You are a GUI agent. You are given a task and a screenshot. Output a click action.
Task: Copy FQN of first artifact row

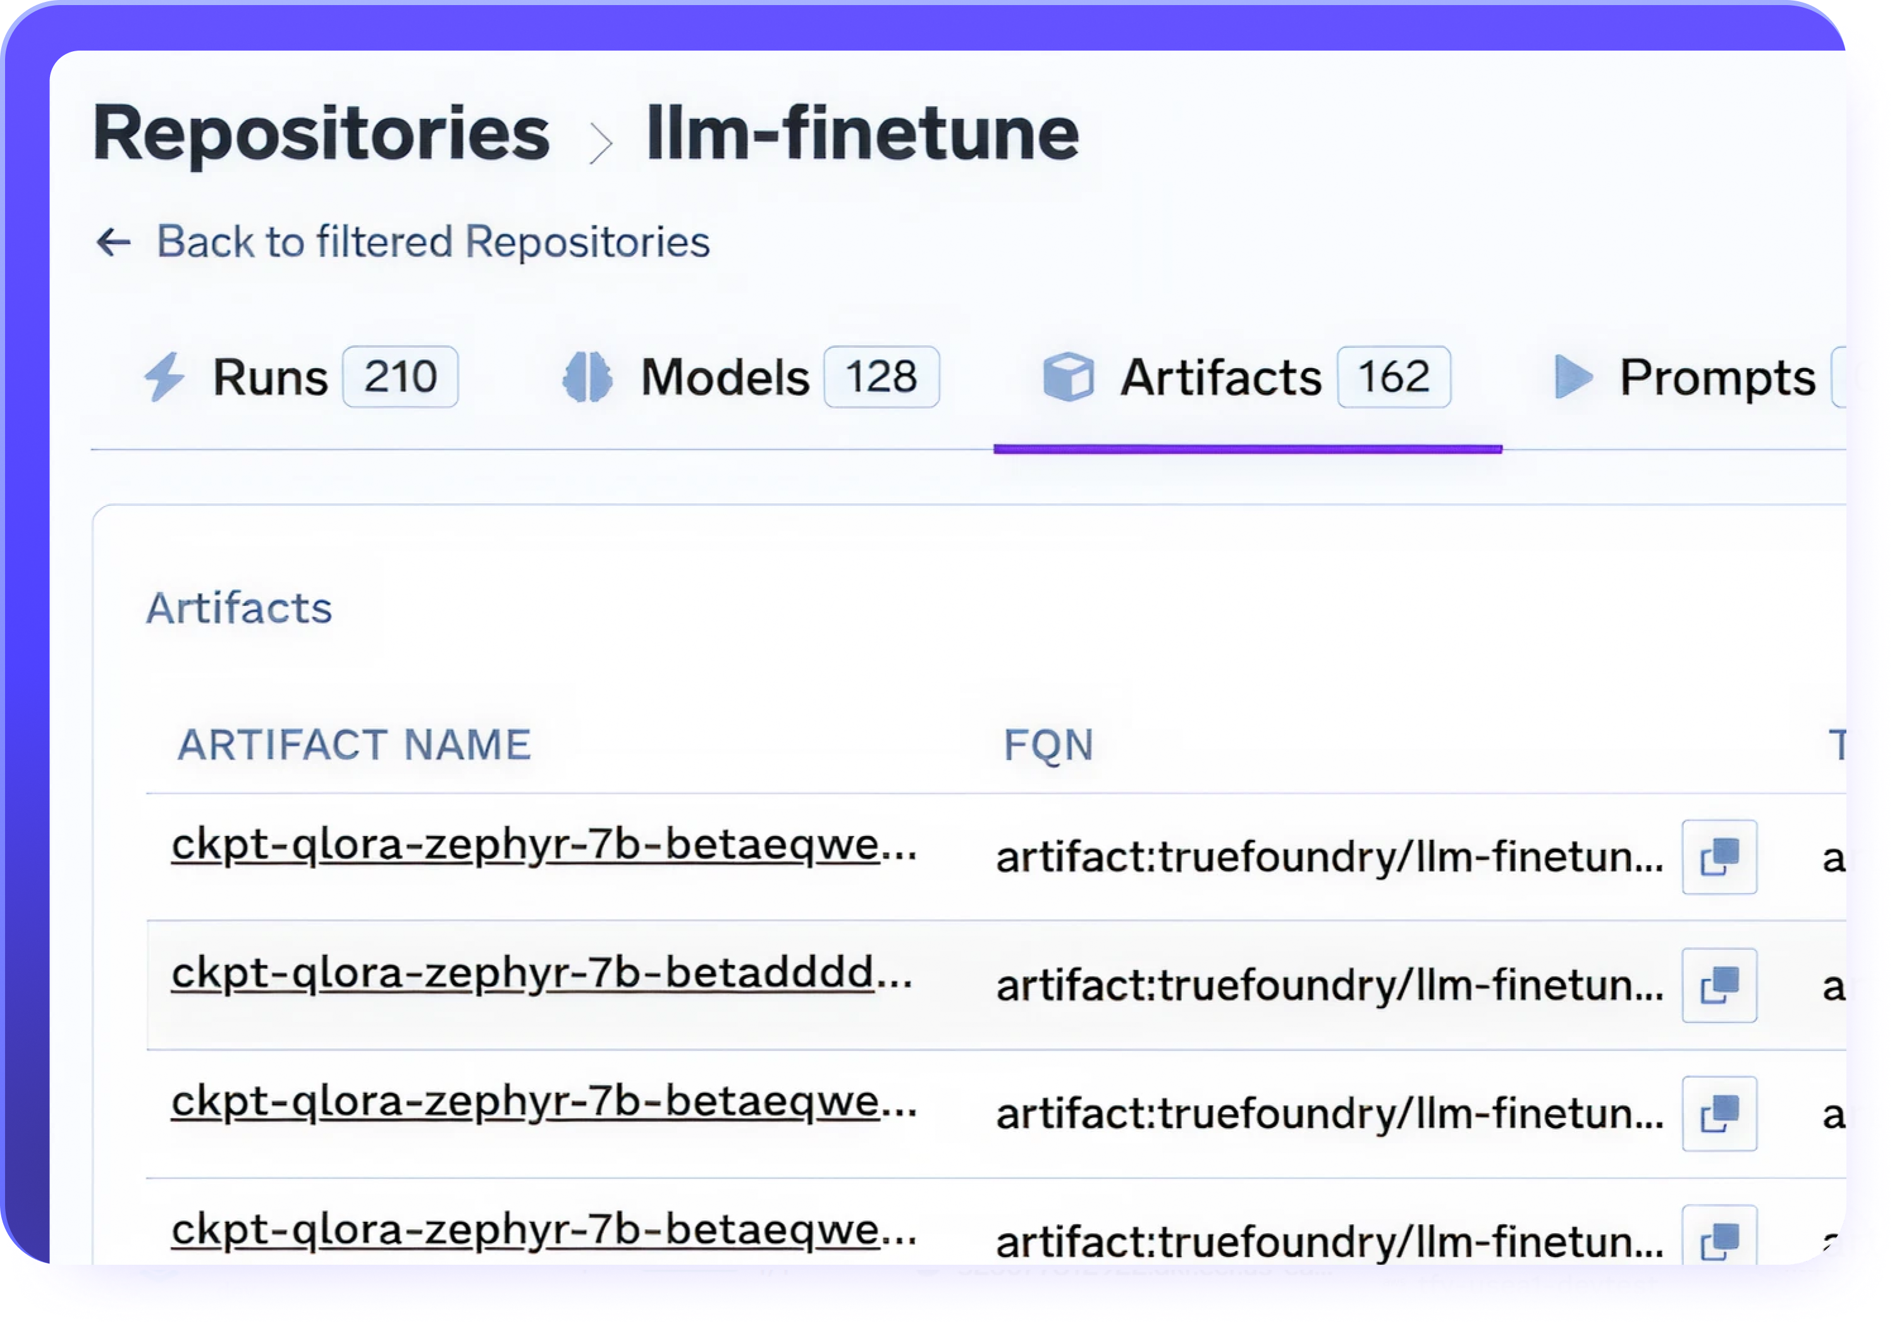click(x=1719, y=857)
